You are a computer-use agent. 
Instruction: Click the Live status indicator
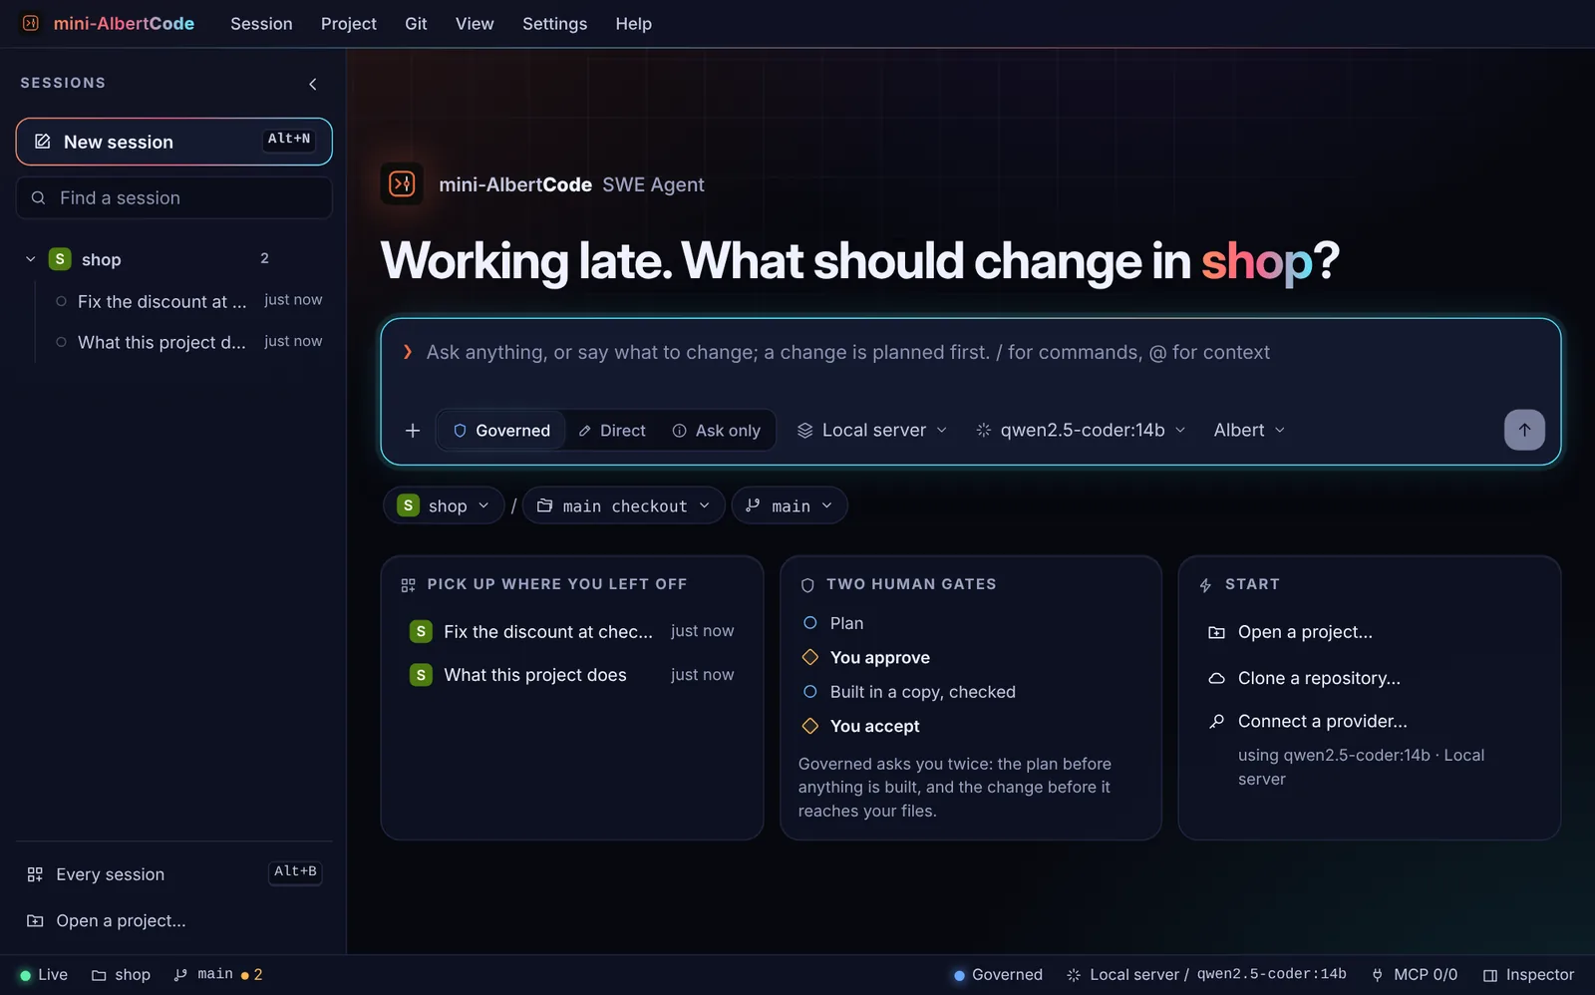44,975
